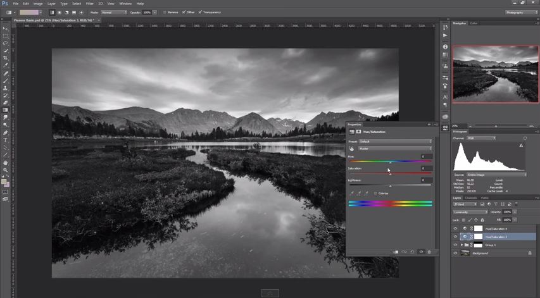This screenshot has width=540, height=298.
Task: Expand the Group 1 layer folder
Action: [462, 245]
